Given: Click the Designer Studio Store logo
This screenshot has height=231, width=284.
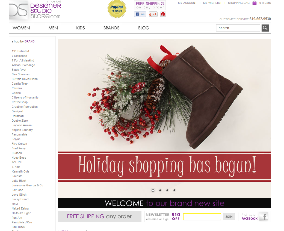Looking at the screenshot, I should click(35, 10).
